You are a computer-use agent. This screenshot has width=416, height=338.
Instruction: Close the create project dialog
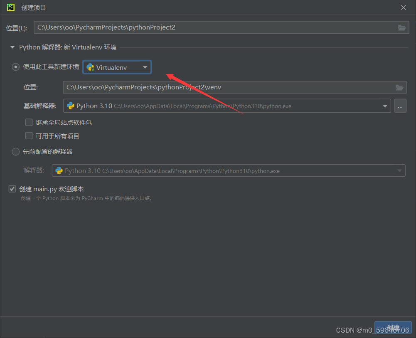click(x=403, y=8)
